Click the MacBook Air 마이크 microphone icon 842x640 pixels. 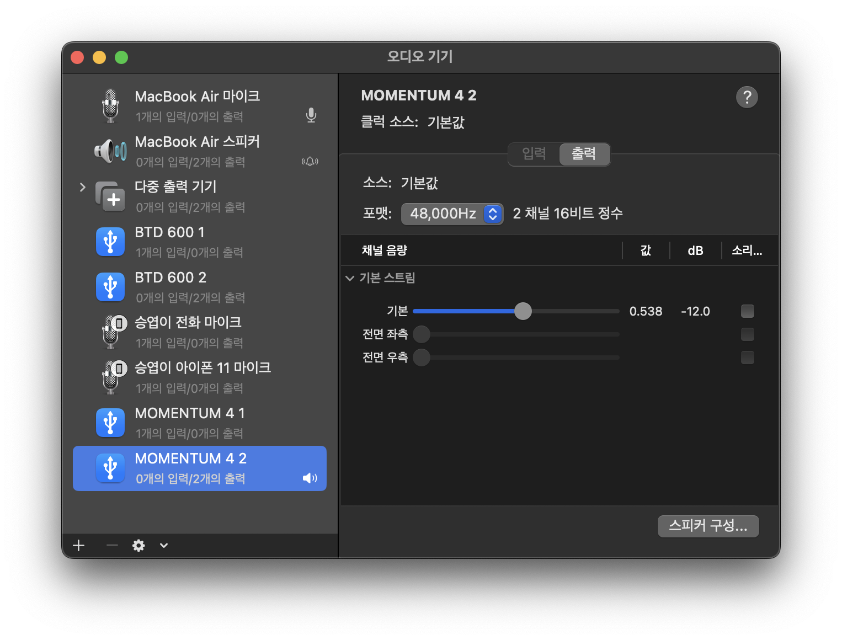(x=110, y=106)
